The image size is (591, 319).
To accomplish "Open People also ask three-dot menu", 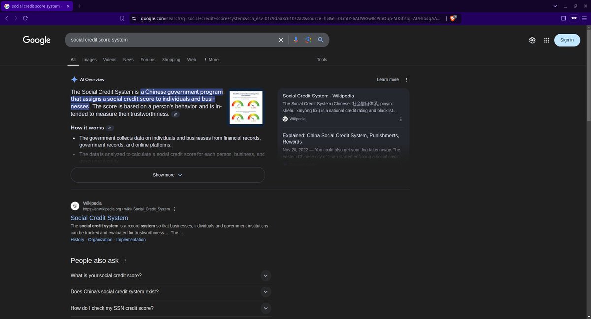I will (x=125, y=261).
